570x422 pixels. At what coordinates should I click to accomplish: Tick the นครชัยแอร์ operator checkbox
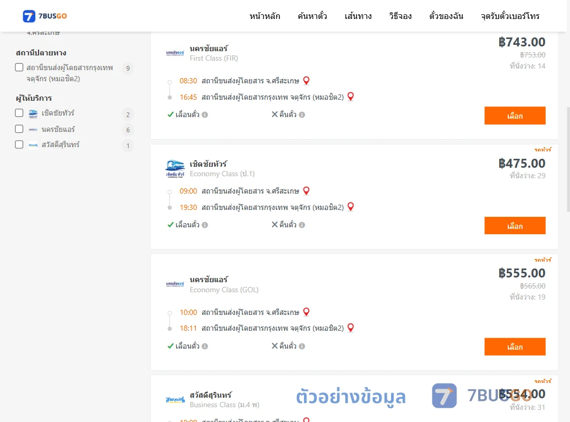coord(20,129)
